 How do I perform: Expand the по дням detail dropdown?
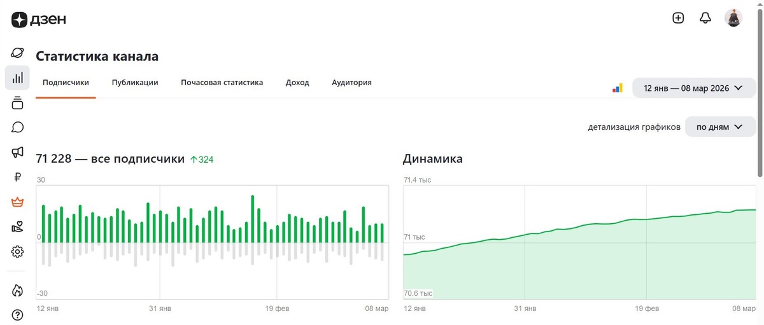719,127
